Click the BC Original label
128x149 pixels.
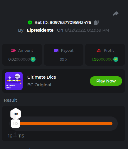(39, 85)
